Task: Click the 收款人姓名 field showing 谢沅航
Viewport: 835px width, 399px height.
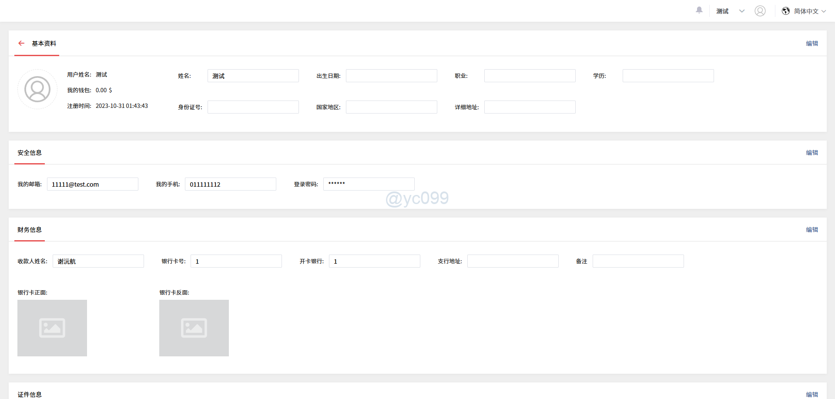Action: coord(98,261)
